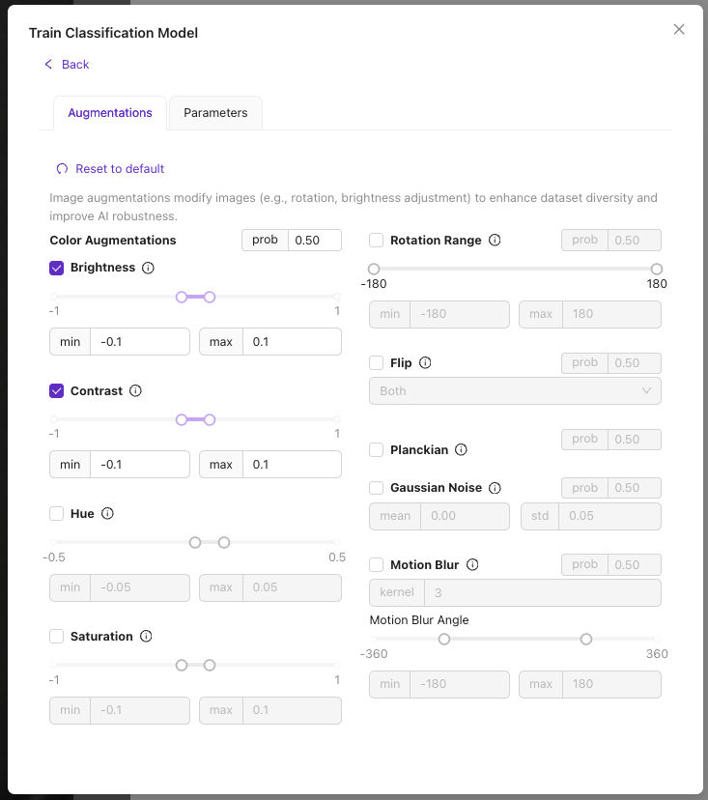Viewport: 708px width, 800px height.
Task: Open the Flip direction dropdown showing Both
Action: click(515, 390)
